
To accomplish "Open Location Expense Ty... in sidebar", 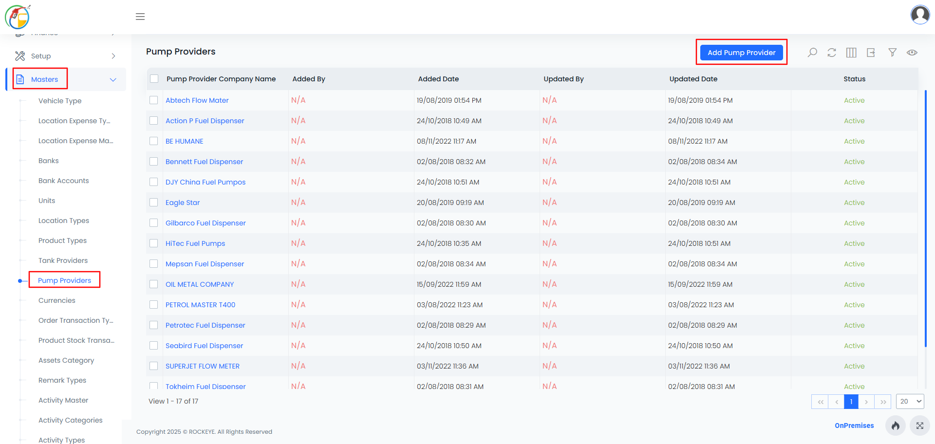I will (x=75, y=121).
